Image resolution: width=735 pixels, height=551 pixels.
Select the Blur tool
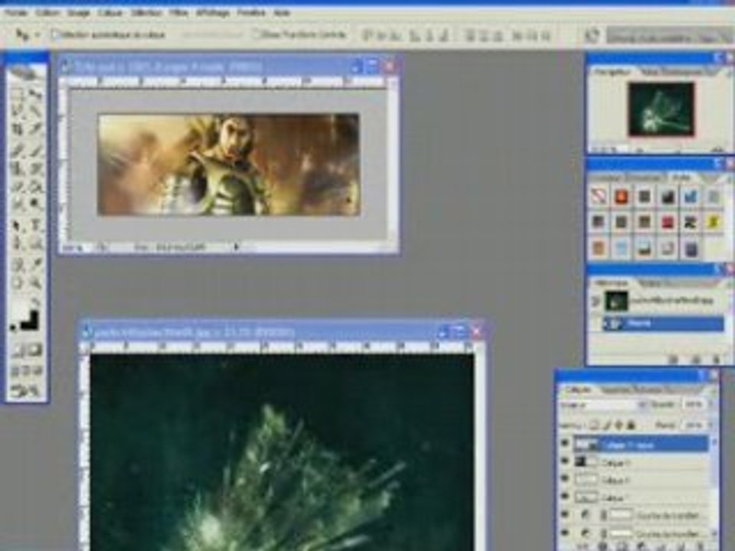17,204
